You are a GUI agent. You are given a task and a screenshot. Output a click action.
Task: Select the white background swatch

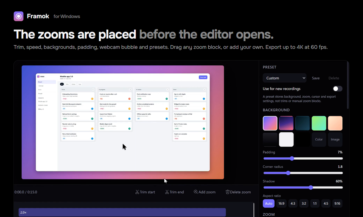point(286,139)
